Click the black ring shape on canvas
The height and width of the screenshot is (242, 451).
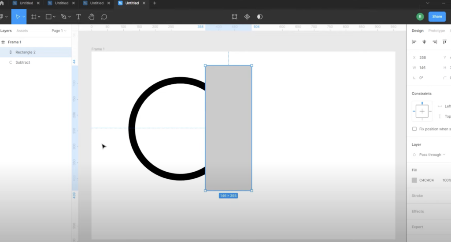point(132,128)
